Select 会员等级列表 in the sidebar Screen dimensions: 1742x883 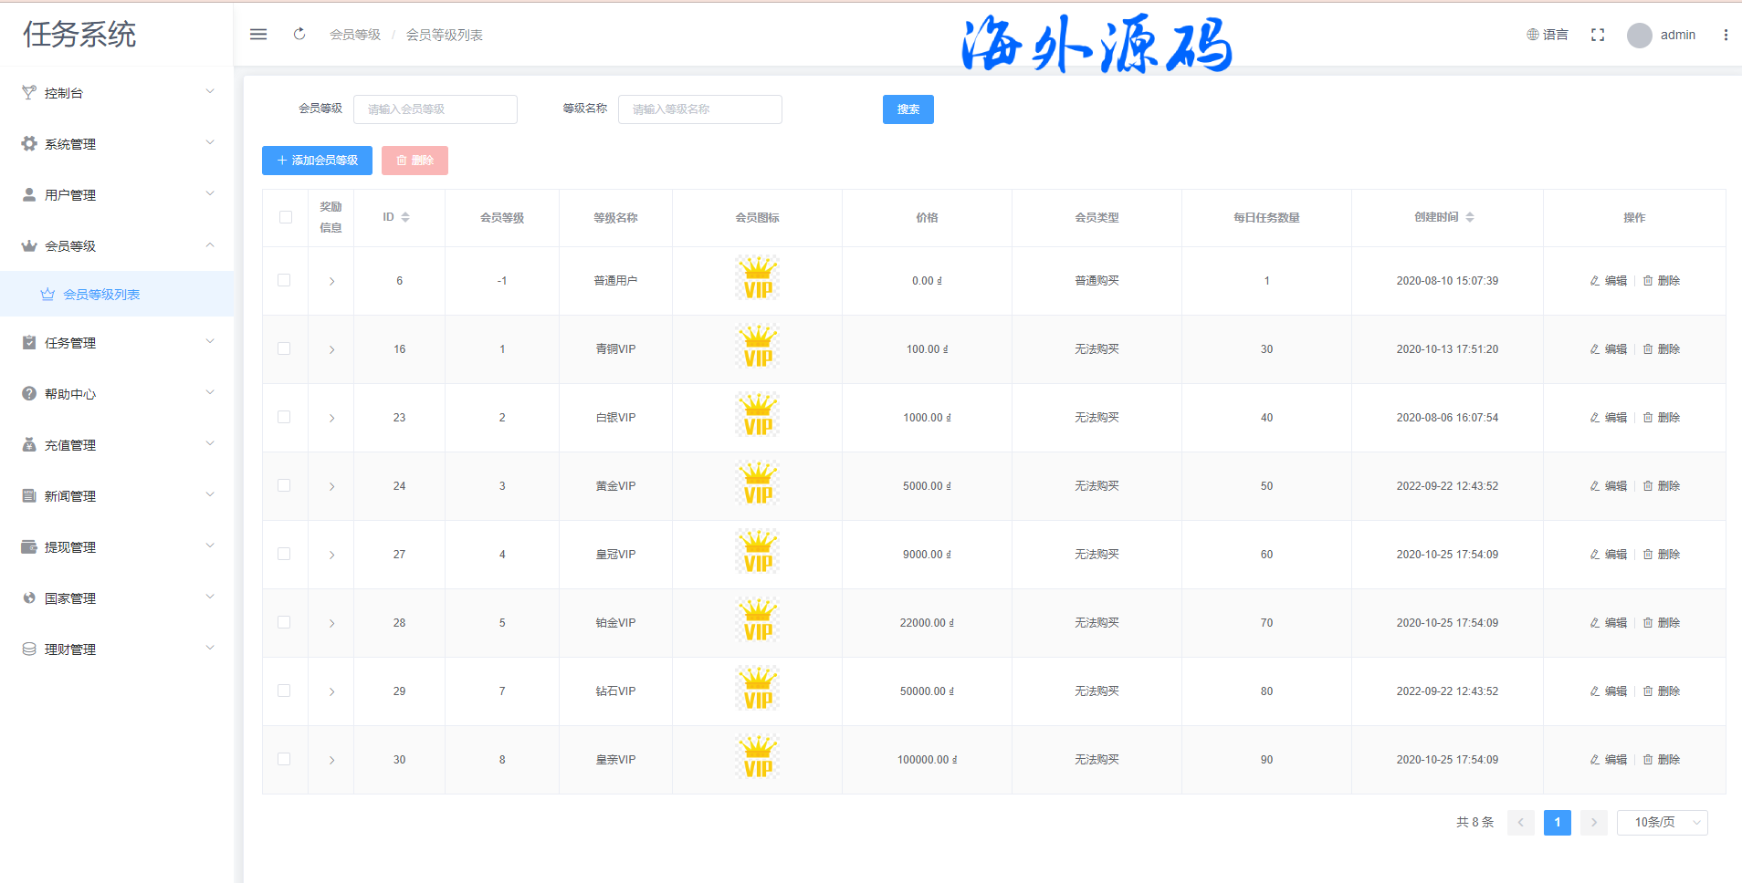(100, 294)
